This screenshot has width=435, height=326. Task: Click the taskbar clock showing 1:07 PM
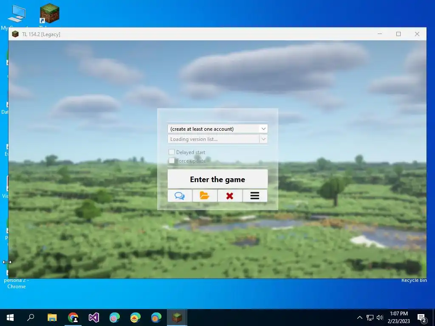pos(398,318)
